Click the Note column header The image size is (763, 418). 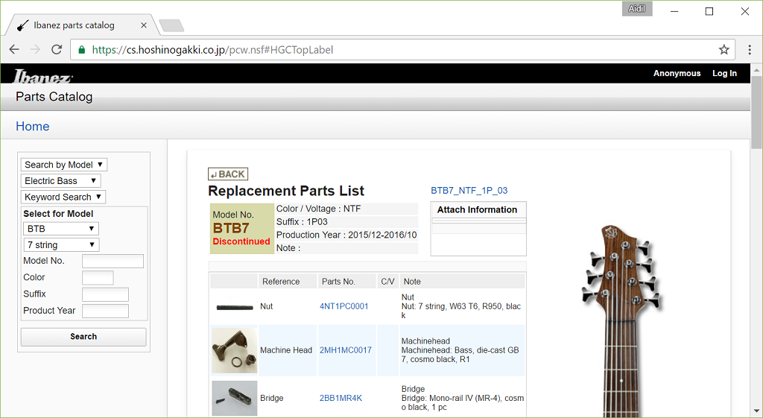[462, 281]
